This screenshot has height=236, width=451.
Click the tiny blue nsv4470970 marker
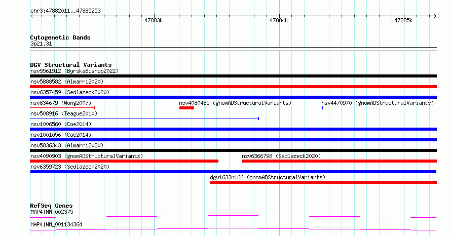coord(322,108)
